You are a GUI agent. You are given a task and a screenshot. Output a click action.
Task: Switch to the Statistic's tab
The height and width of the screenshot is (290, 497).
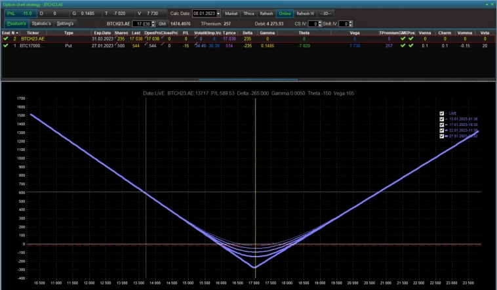(x=41, y=24)
